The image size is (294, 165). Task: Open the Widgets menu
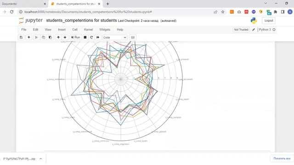105,29
